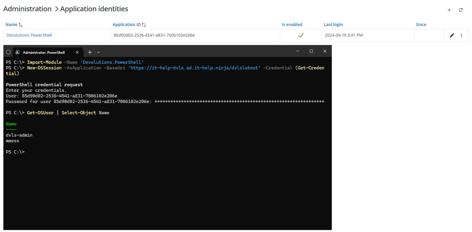
Task: Go to Administration breadcrumb
Action: (x=27, y=9)
